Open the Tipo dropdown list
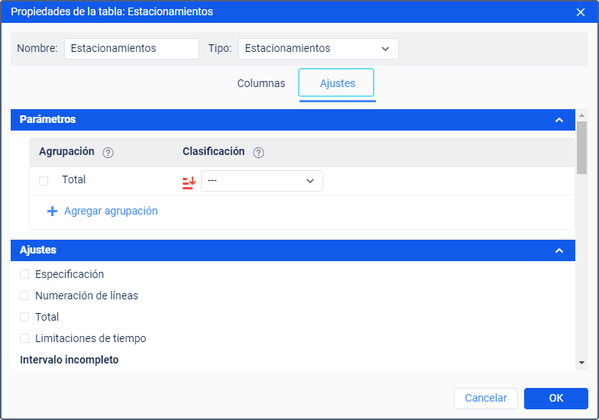The width and height of the screenshot is (599, 420). click(x=318, y=49)
